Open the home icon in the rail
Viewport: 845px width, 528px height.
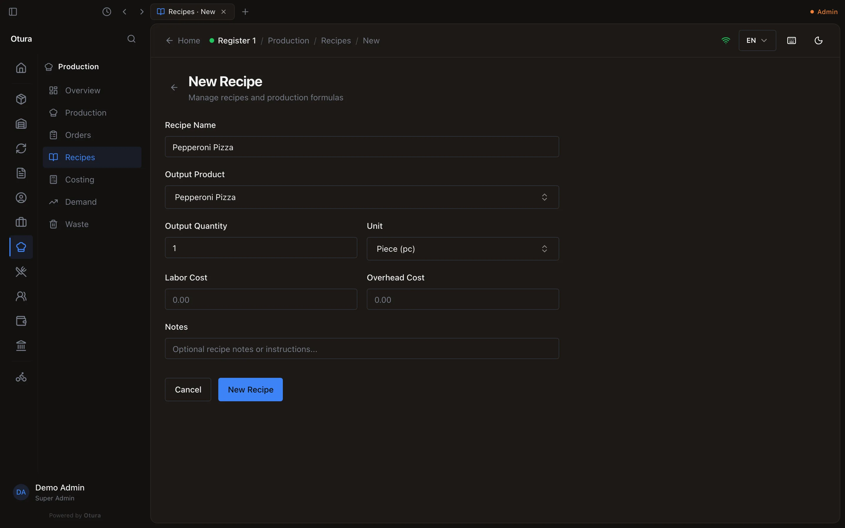click(21, 68)
